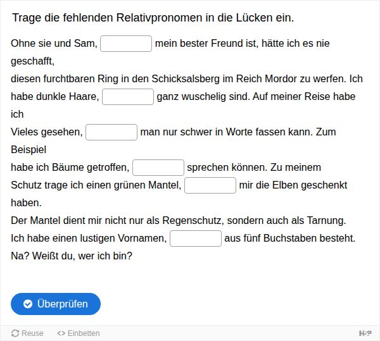Open the Einbetten embed option

click(x=79, y=333)
